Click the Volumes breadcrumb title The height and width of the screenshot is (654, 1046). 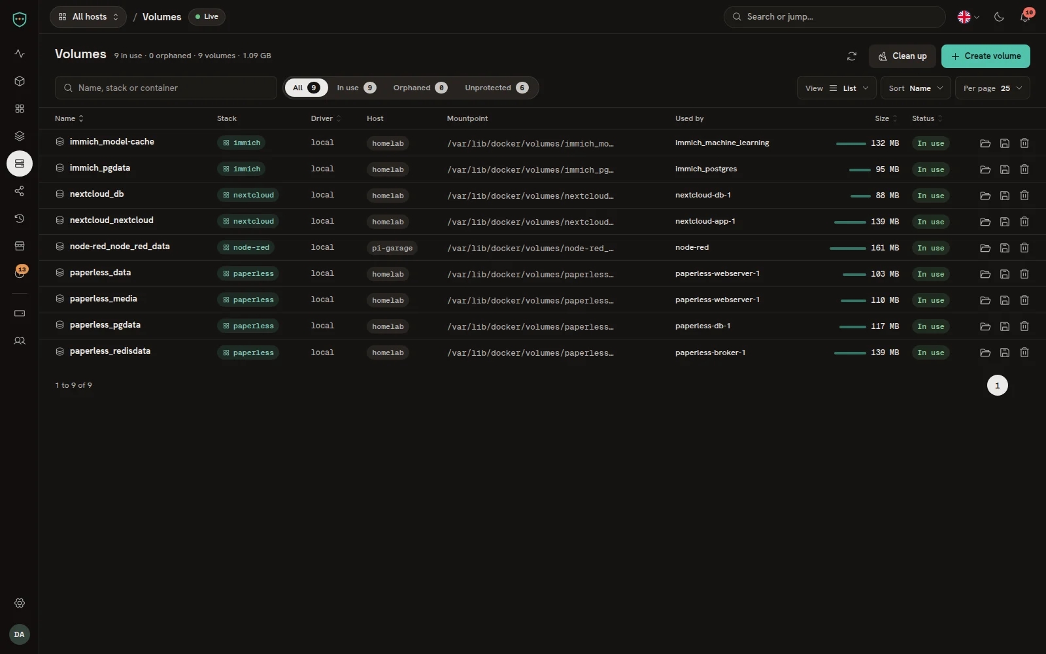[161, 17]
